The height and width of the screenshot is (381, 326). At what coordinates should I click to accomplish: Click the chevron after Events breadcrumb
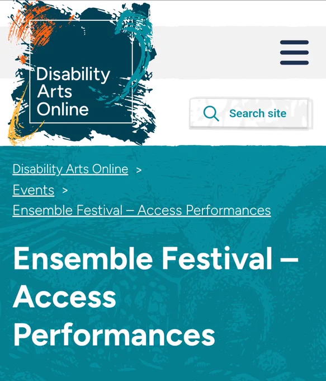point(65,190)
